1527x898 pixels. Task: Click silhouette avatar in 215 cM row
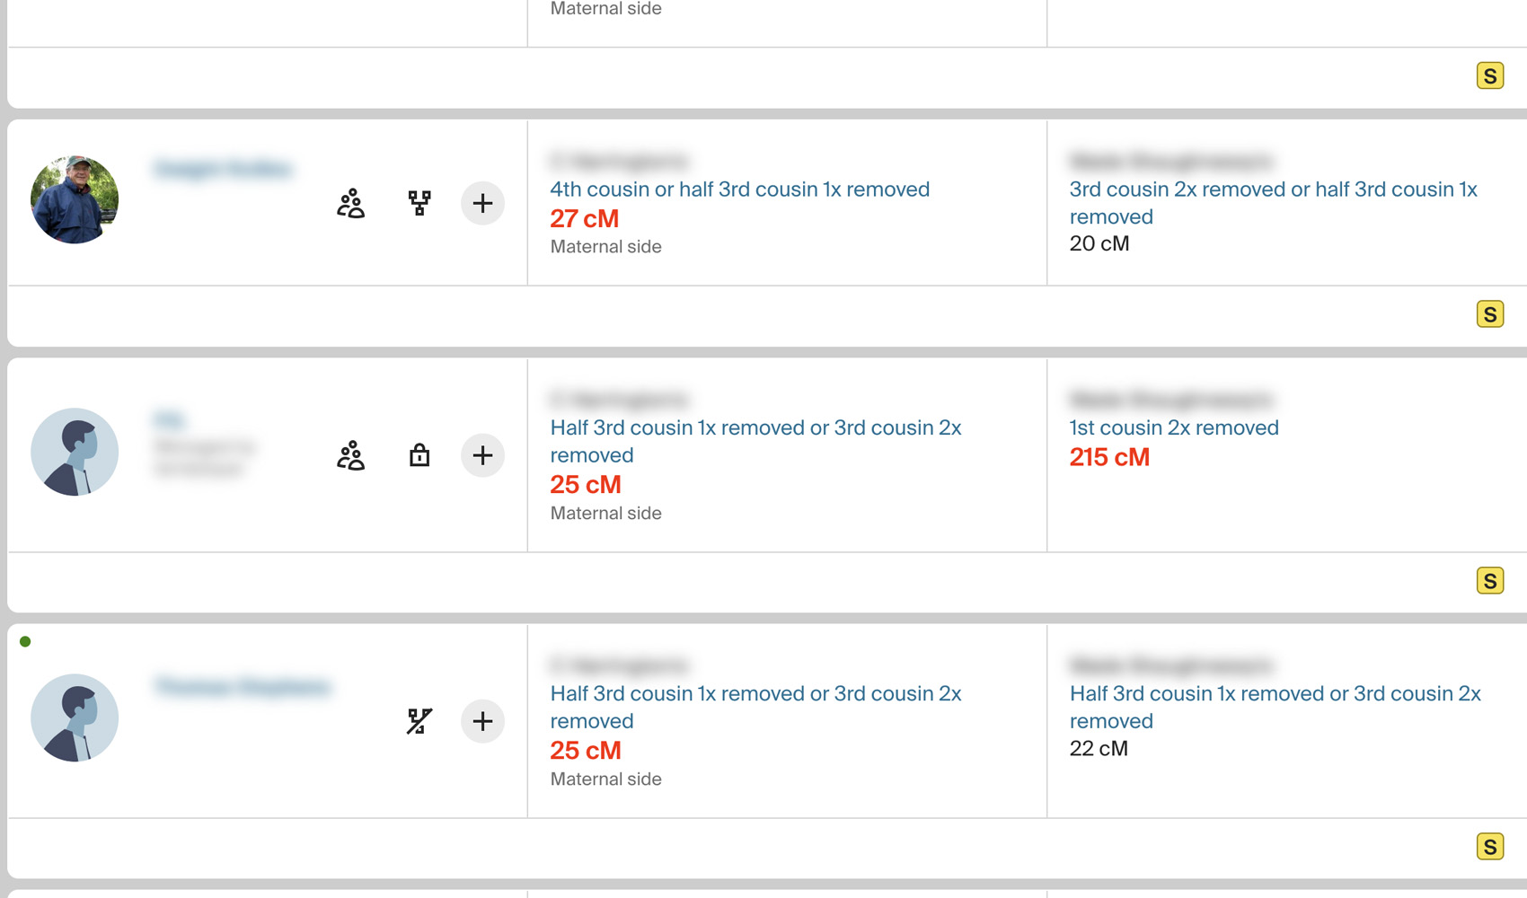coord(75,452)
